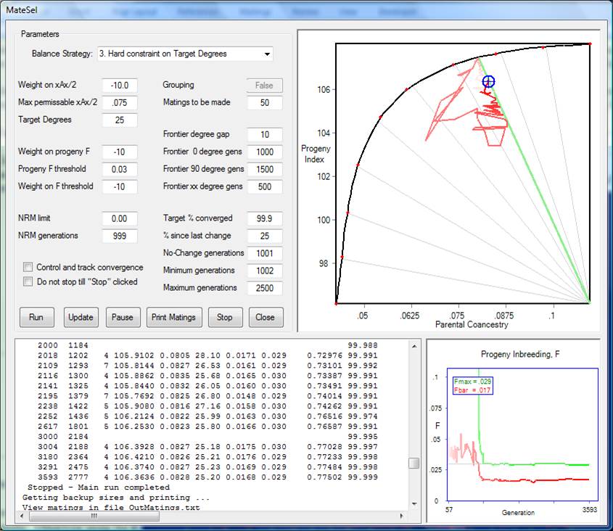The image size is (613, 531).
Task: Edit the Minimum generations value
Action: tap(265, 271)
